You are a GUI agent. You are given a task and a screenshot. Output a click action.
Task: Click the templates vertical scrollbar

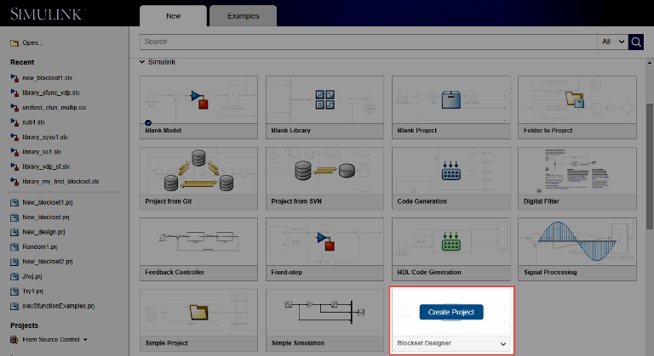tap(650, 167)
